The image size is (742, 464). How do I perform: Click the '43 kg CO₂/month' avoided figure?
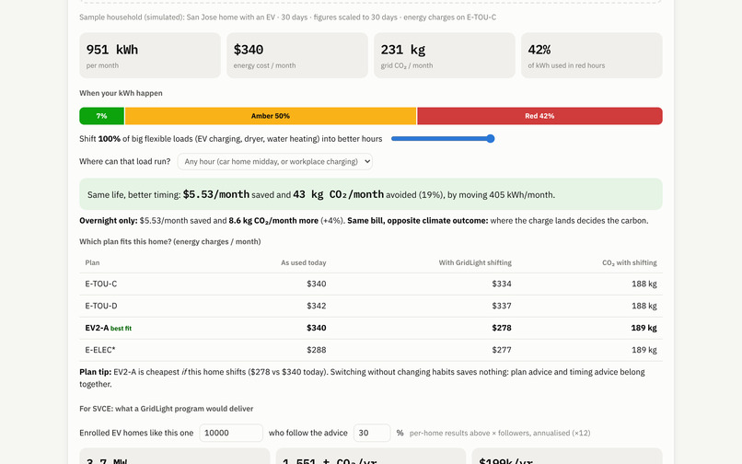pos(339,194)
